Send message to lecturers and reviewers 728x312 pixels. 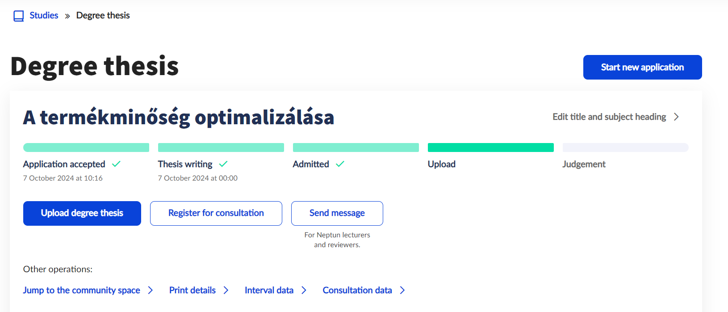point(337,213)
